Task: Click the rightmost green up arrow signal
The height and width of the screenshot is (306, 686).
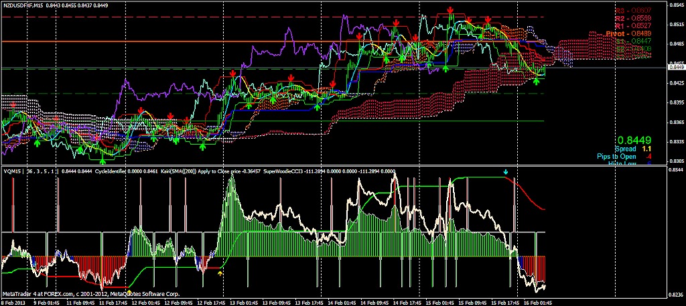Action: (536, 81)
